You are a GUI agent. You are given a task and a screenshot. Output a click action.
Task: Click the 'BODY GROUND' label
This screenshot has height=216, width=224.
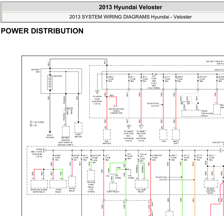(50, 136)
